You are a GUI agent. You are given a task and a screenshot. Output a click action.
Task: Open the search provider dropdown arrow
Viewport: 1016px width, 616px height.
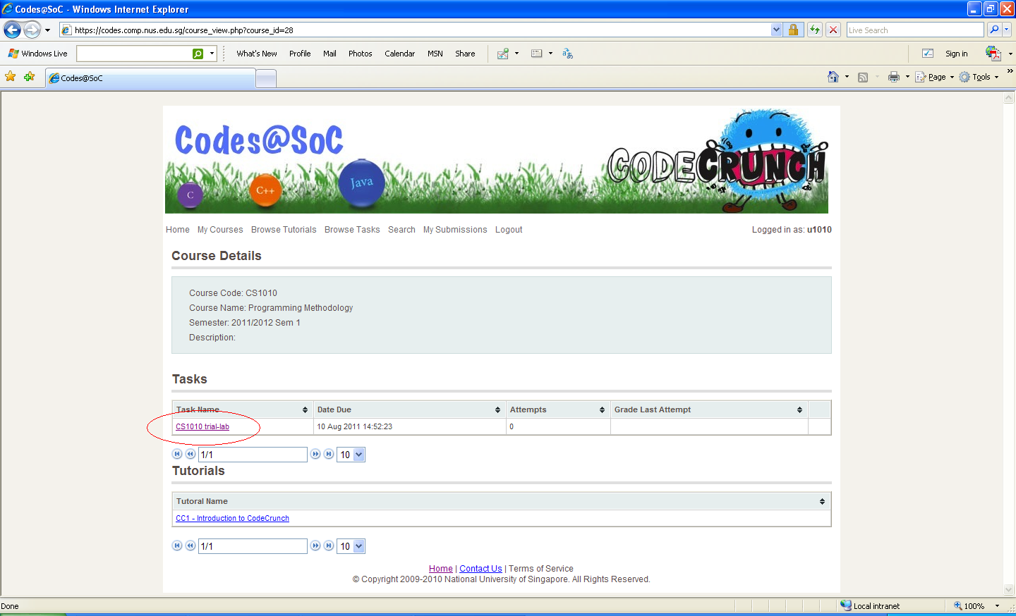(1007, 30)
